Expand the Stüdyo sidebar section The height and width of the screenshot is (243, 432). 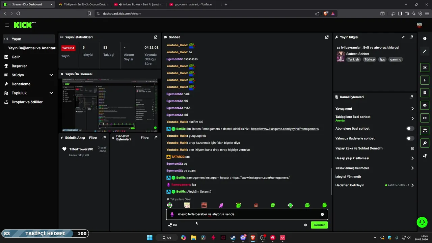(28, 75)
